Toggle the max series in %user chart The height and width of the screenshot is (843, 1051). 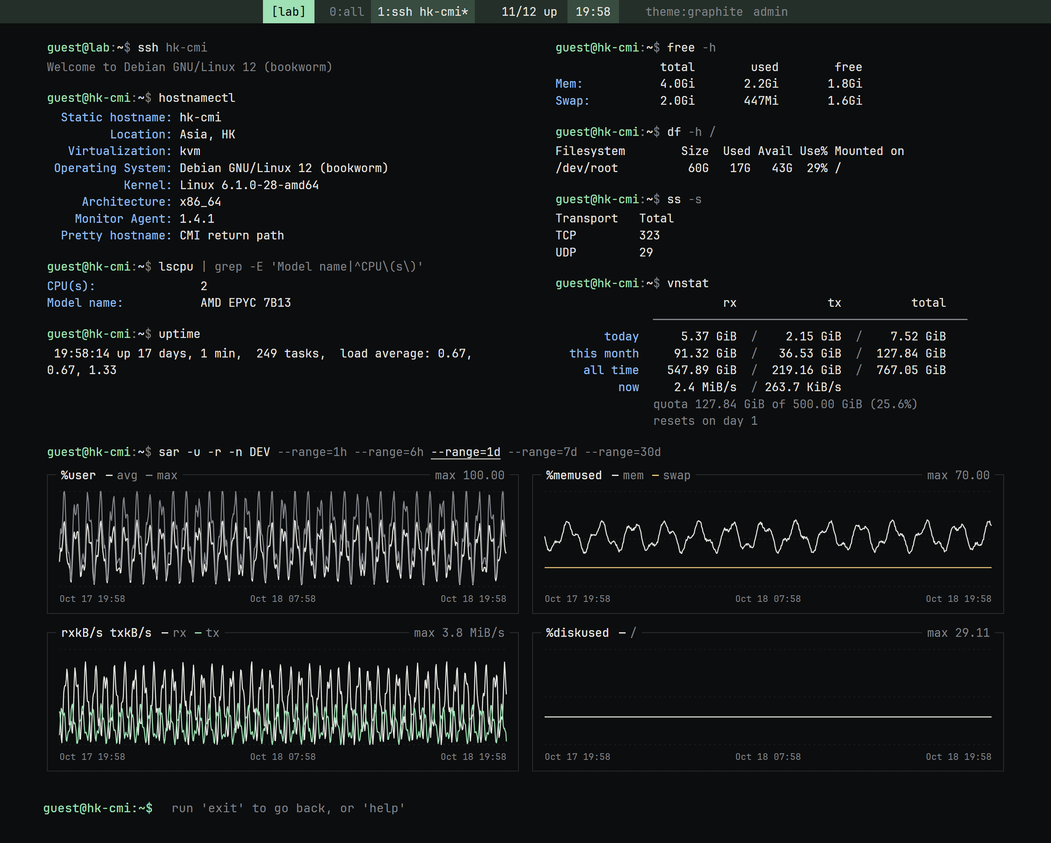pyautogui.click(x=161, y=475)
